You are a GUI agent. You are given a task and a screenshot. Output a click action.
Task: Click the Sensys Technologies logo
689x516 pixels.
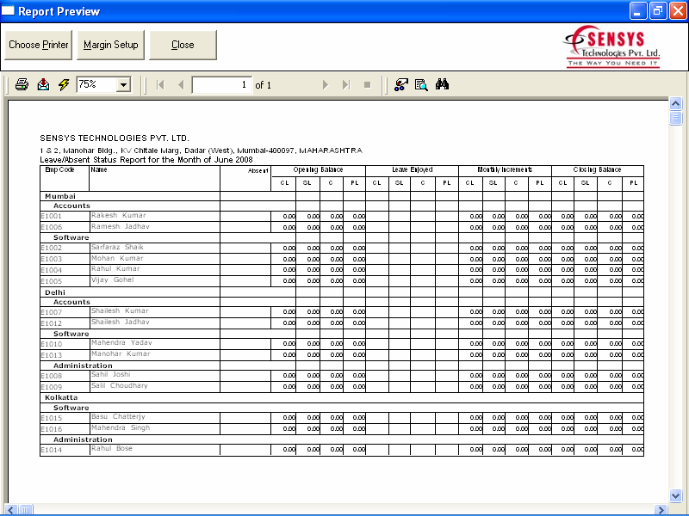(612, 46)
